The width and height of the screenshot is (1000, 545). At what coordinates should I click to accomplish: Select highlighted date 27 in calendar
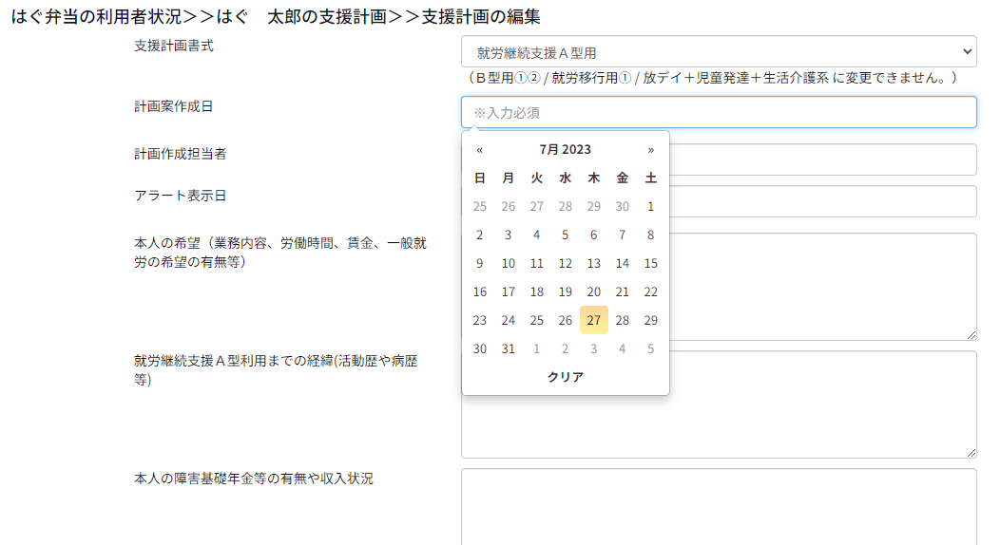coord(594,321)
